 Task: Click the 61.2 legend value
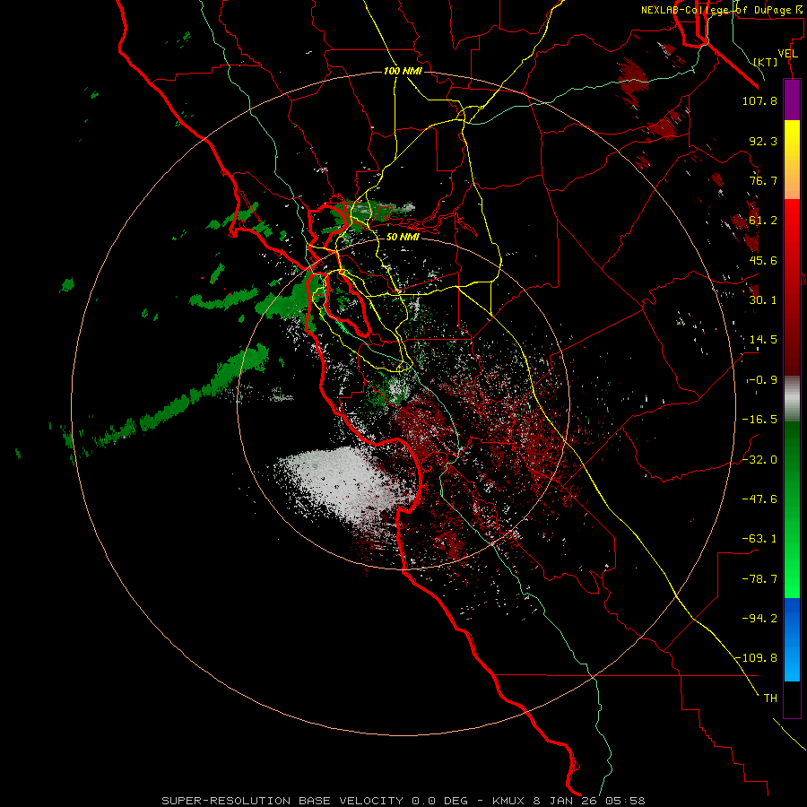763,221
